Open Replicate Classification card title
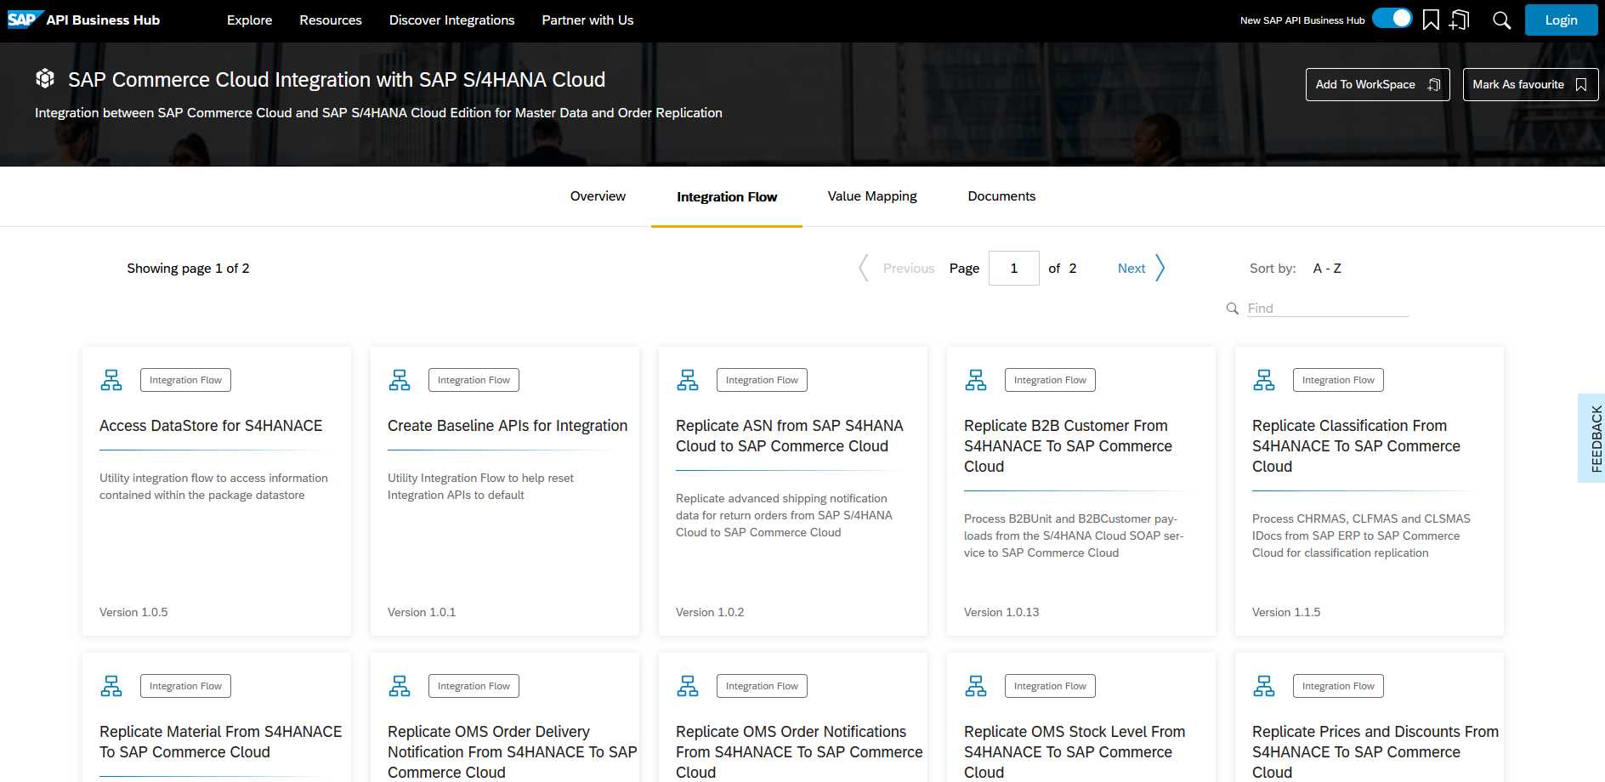Viewport: 1605px width, 782px height. click(1356, 446)
